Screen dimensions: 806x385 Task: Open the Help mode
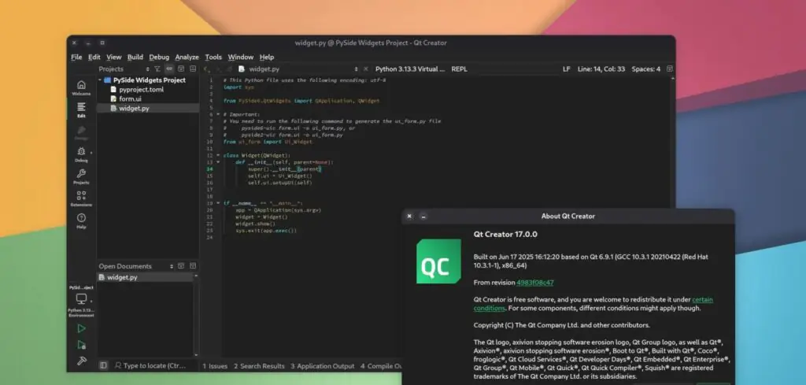pyautogui.click(x=81, y=220)
